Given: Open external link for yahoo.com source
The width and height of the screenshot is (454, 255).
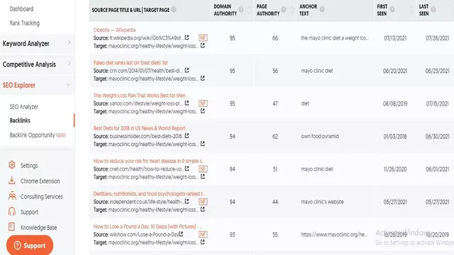Looking at the screenshot, I should (187, 103).
